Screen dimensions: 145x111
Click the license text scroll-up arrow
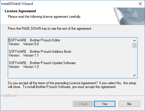pyautogui.click(x=134, y=40)
